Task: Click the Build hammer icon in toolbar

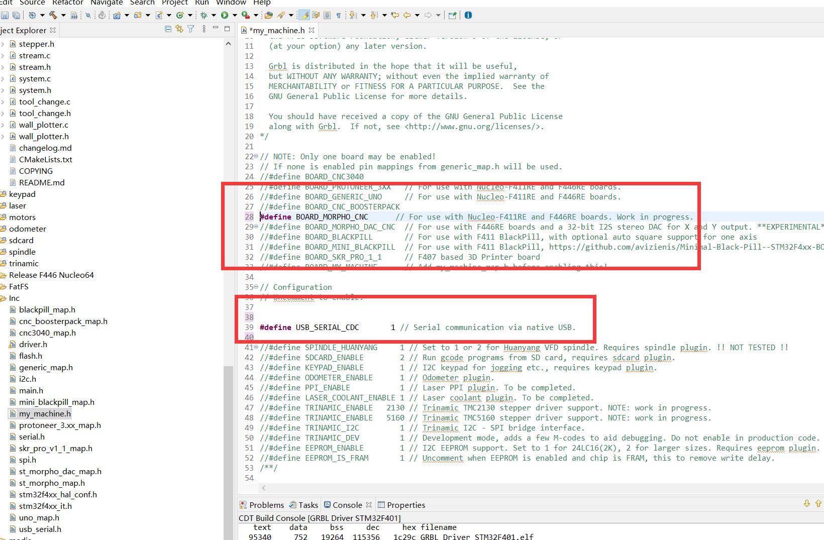Action: pyautogui.click(x=52, y=15)
